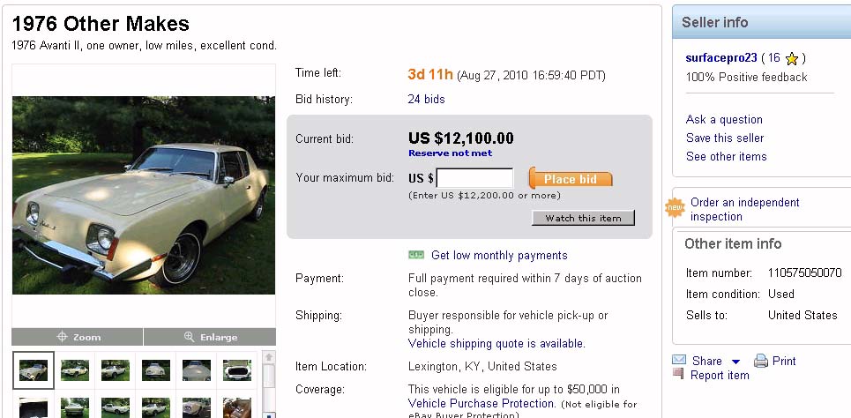Click the Share envelope icon
The height and width of the screenshot is (418, 851).
point(679,361)
